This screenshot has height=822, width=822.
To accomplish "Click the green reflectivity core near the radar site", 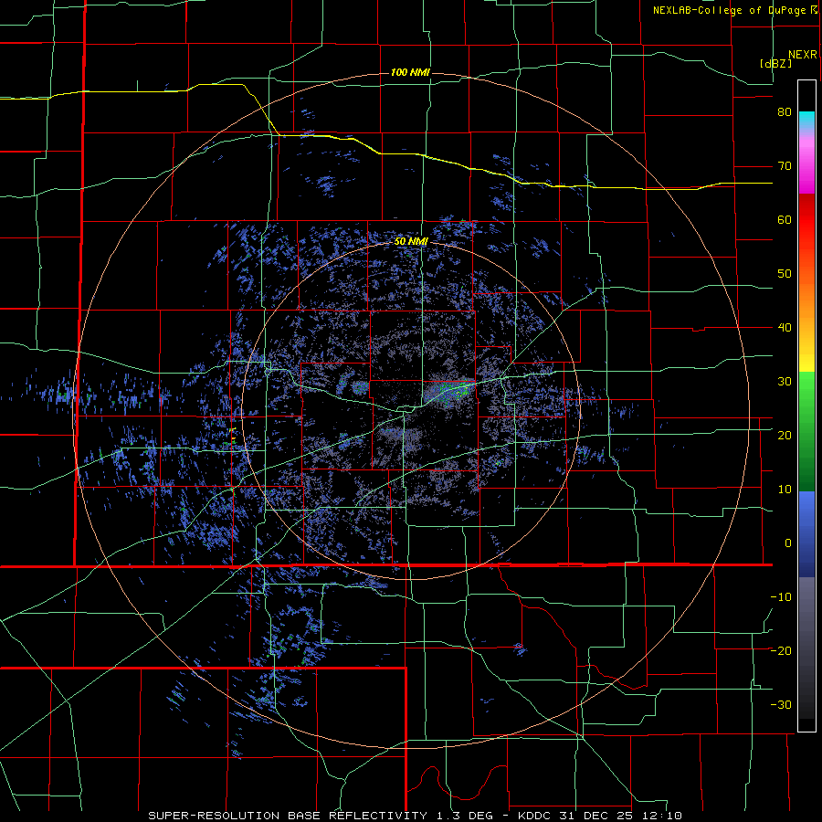I will tap(451, 392).
